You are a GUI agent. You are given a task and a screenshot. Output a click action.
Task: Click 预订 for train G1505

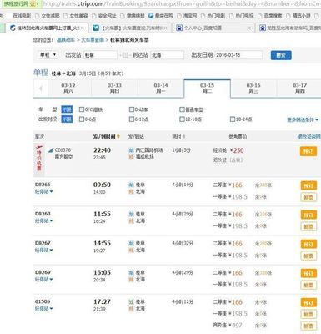(308, 302)
